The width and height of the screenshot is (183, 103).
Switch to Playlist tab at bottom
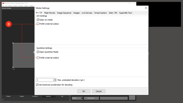22,96
